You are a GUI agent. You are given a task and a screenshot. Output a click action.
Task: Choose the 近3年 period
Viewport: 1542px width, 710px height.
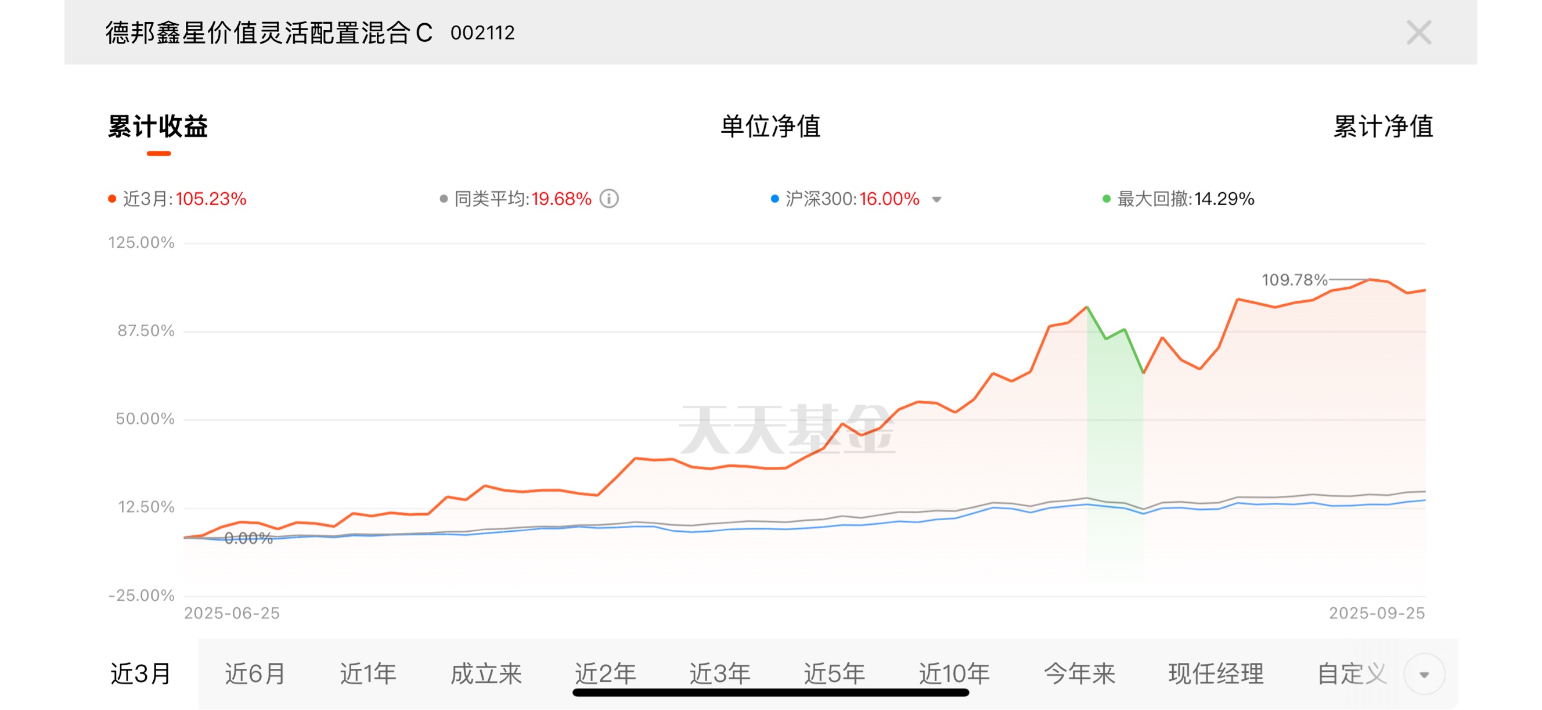pos(720,674)
